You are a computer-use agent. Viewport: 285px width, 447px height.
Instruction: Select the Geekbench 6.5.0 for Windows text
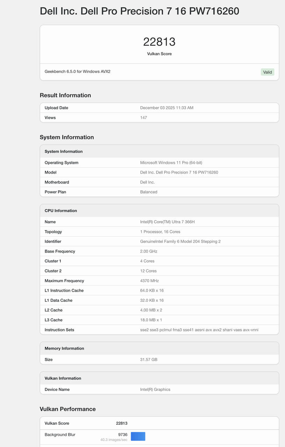pos(78,72)
